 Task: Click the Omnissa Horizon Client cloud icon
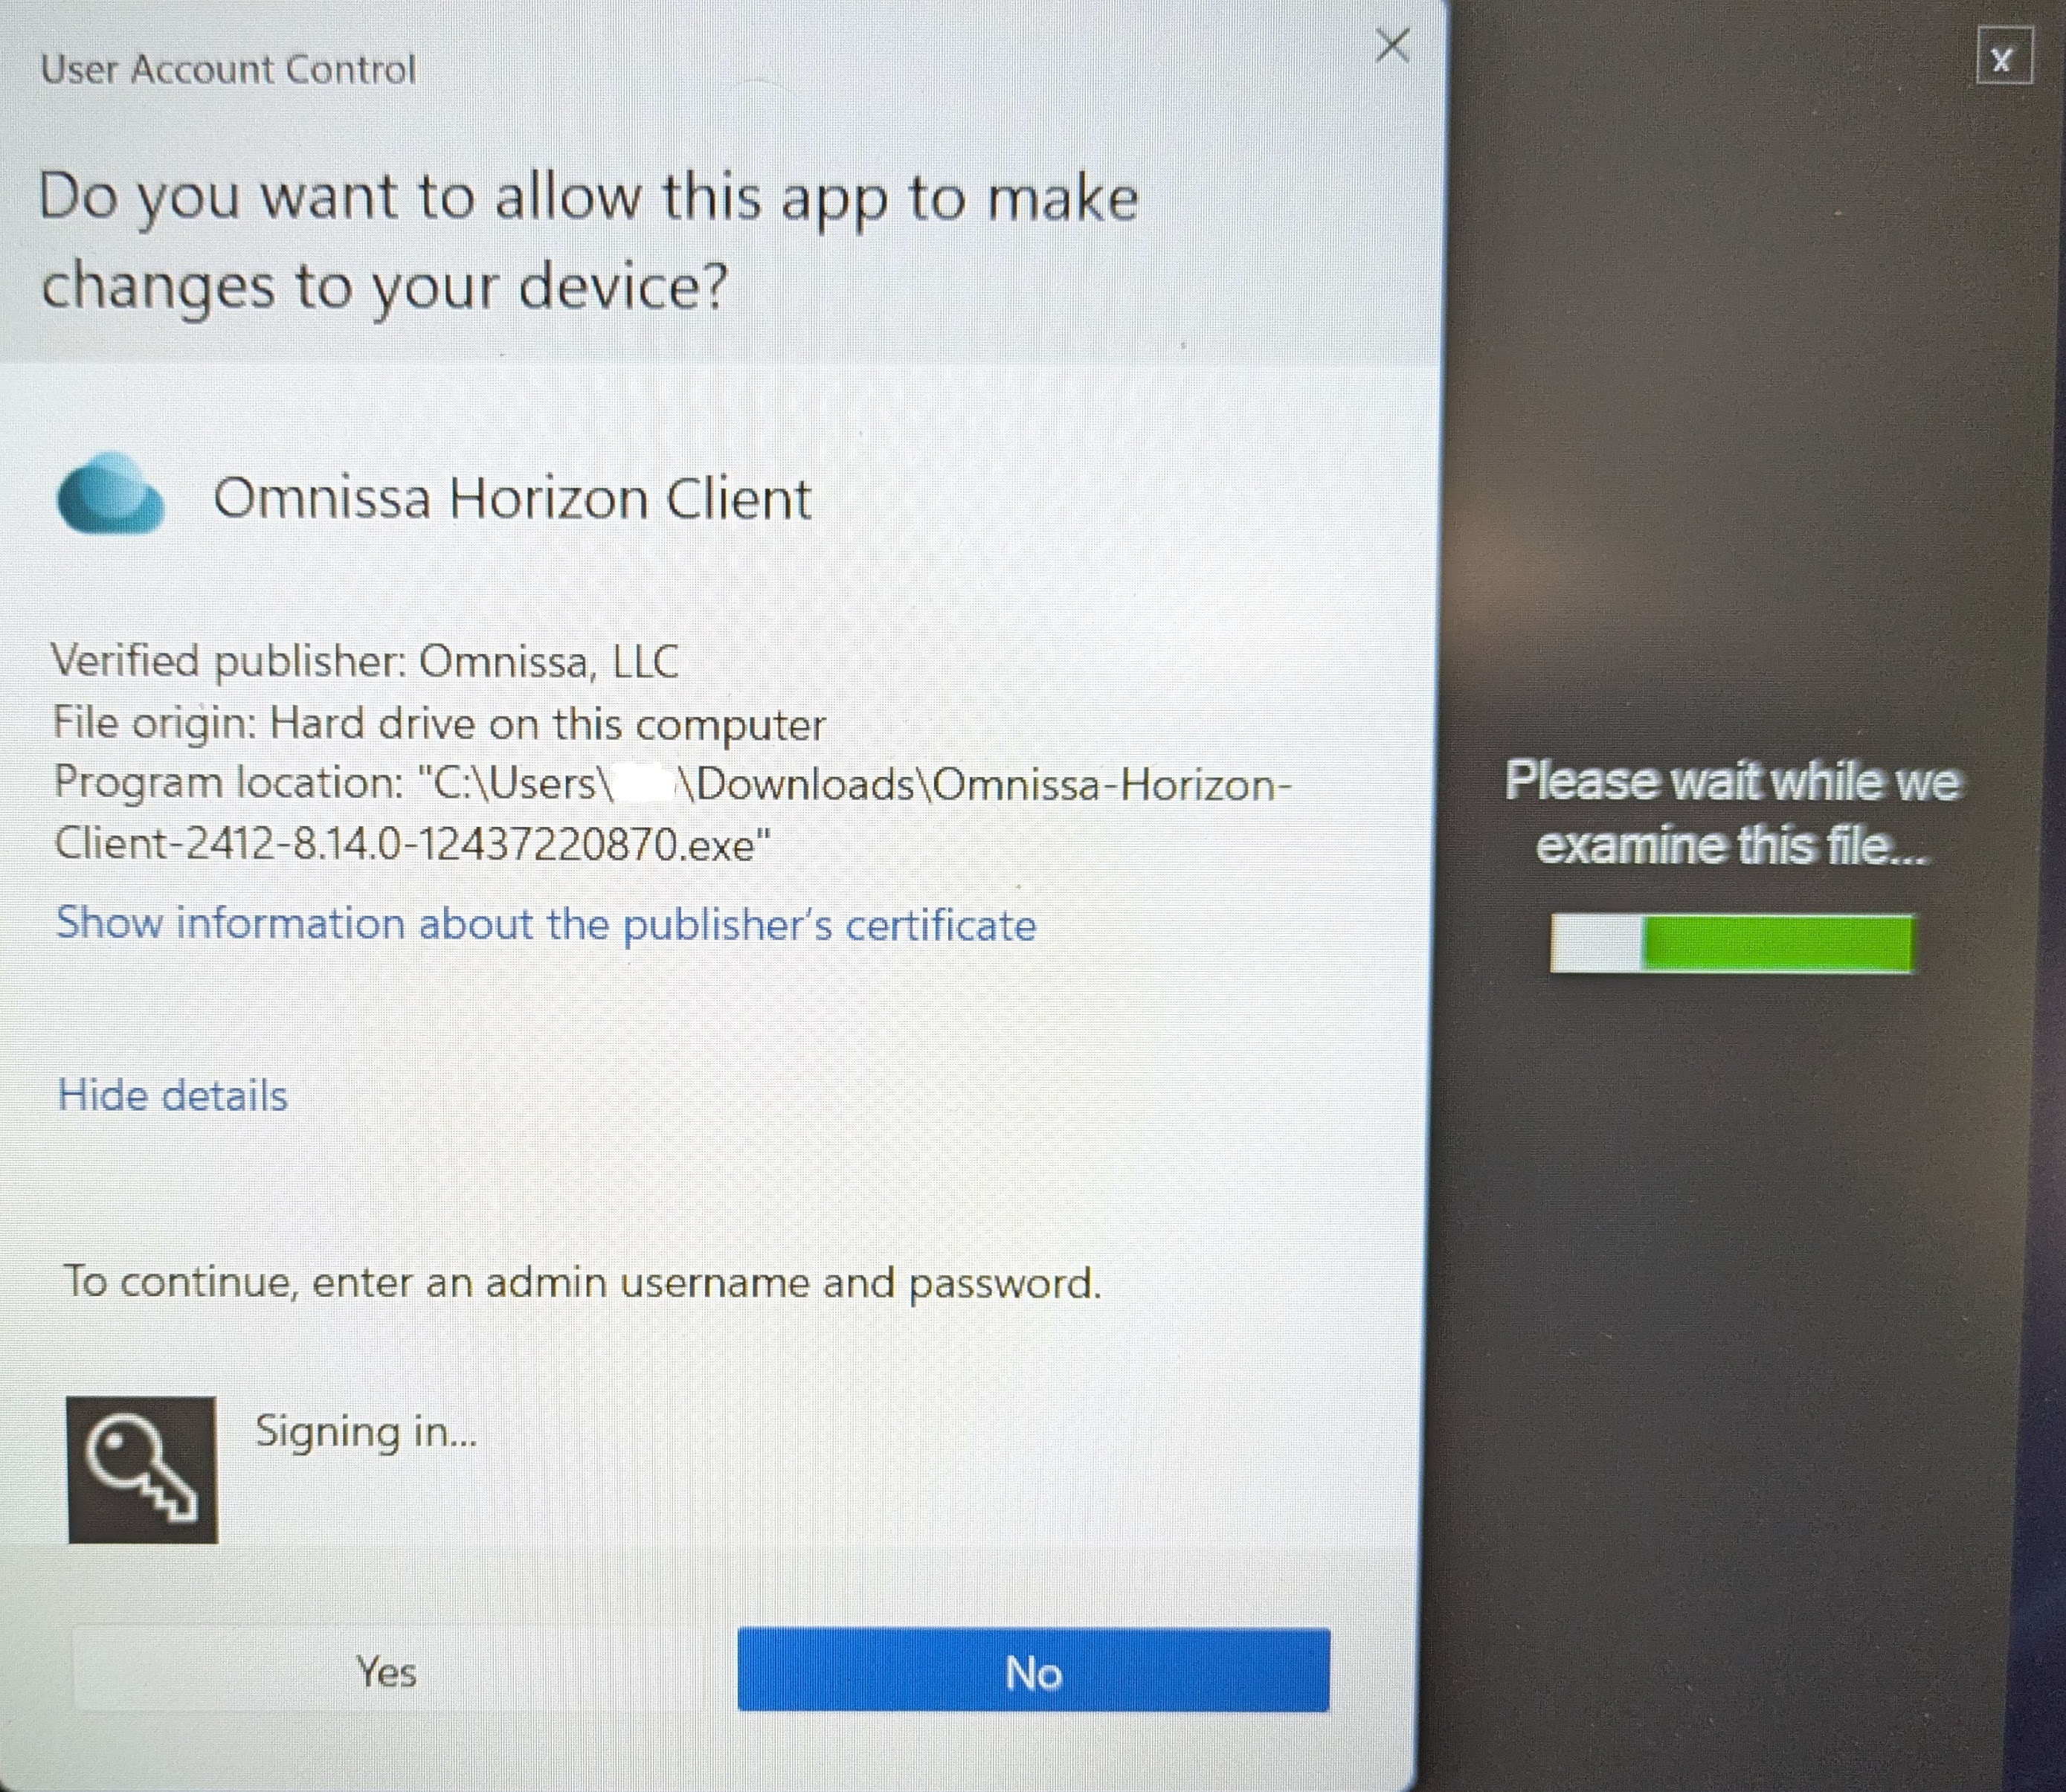coord(110,495)
